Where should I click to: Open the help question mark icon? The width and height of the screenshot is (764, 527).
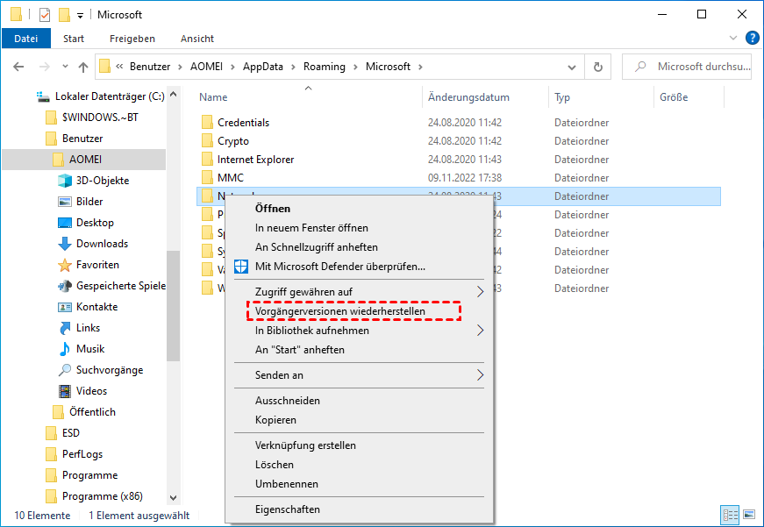point(752,39)
